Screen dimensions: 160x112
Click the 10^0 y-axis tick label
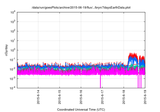pos(13,50)
